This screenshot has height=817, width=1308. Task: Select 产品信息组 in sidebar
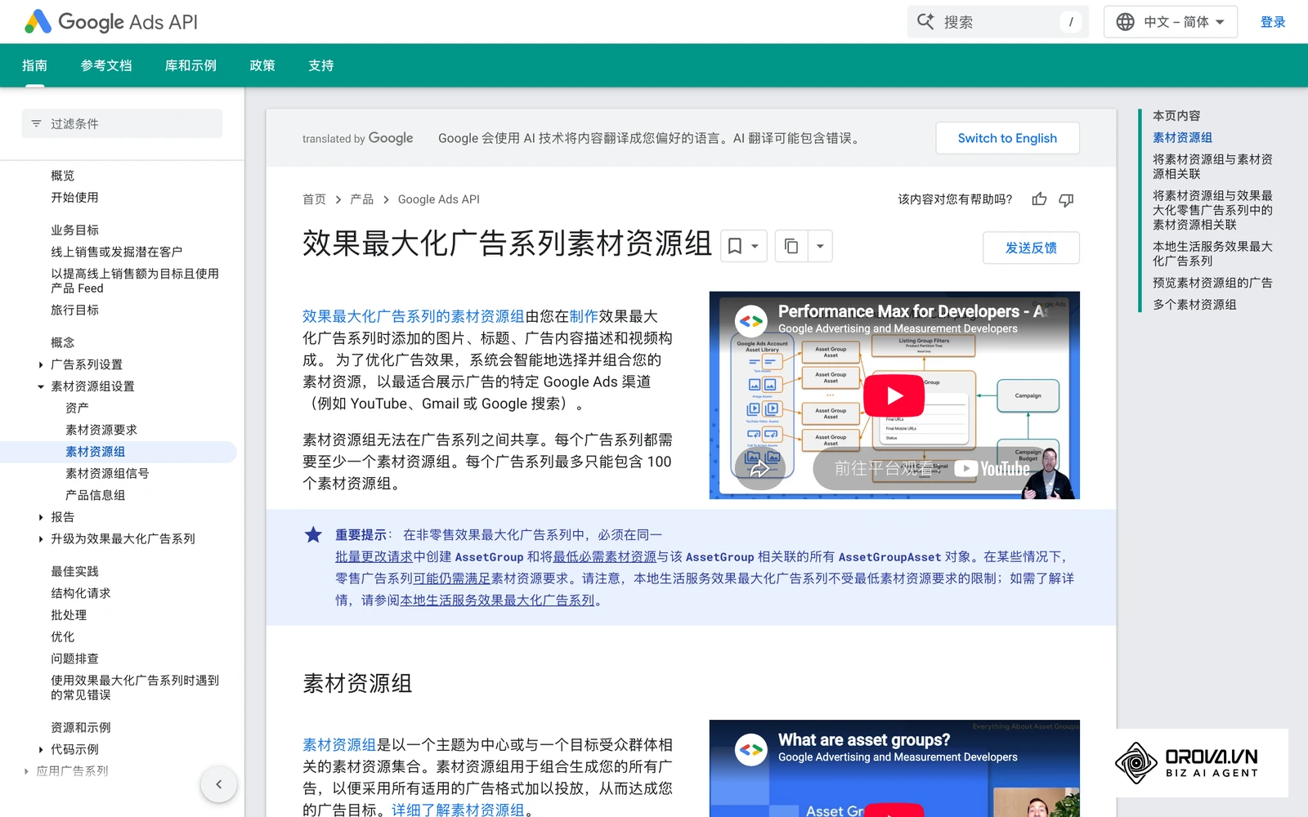96,495
